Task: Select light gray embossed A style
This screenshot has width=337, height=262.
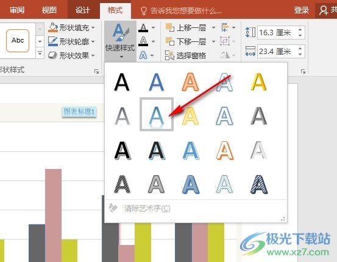Action: click(x=258, y=150)
